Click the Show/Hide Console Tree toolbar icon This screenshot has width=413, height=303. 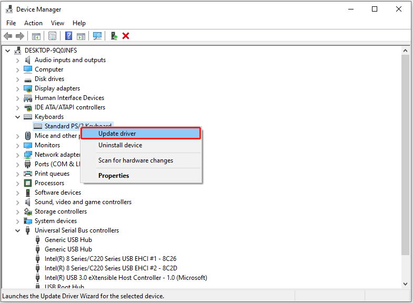[36, 36]
